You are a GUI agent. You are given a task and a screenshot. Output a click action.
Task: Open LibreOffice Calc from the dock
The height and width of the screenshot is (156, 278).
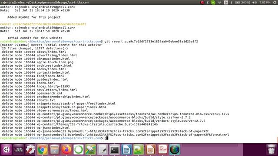click(139, 149)
